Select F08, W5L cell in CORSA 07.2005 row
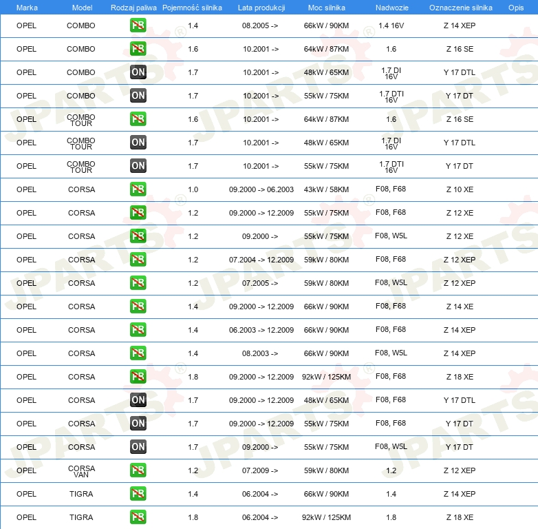Viewport: 538px width, 529px height. [391, 282]
